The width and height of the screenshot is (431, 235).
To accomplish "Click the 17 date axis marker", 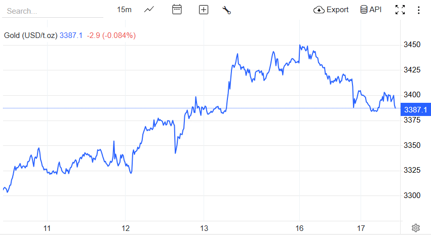I will tap(361, 228).
